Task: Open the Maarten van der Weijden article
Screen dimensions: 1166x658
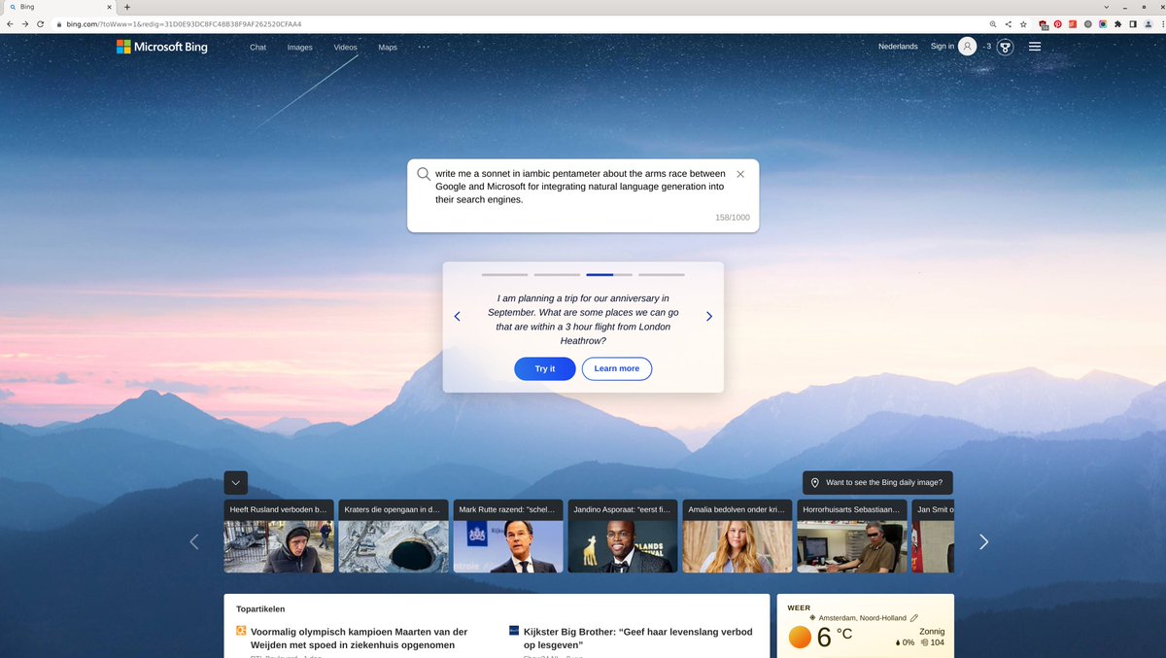Action: click(x=360, y=638)
